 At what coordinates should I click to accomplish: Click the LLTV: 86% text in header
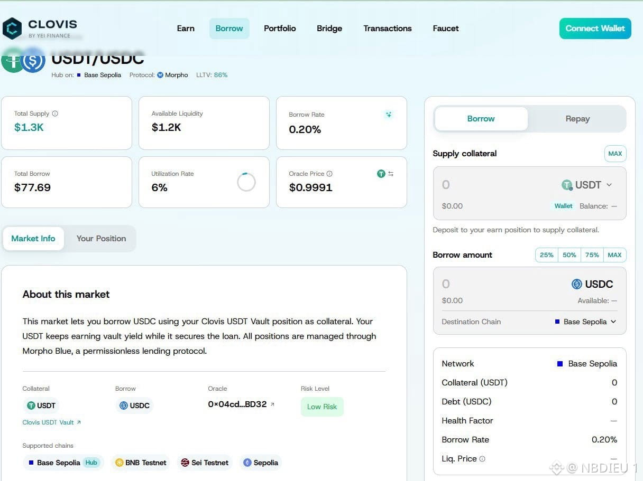click(x=212, y=75)
